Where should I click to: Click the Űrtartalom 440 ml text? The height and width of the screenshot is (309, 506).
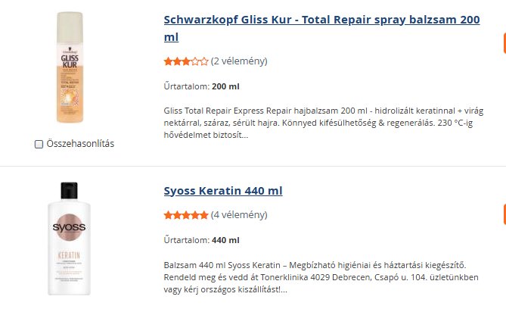click(201, 240)
